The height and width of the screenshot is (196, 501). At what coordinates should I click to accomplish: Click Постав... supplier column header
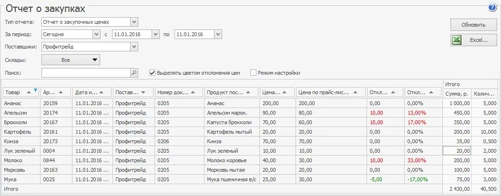pyautogui.click(x=133, y=92)
